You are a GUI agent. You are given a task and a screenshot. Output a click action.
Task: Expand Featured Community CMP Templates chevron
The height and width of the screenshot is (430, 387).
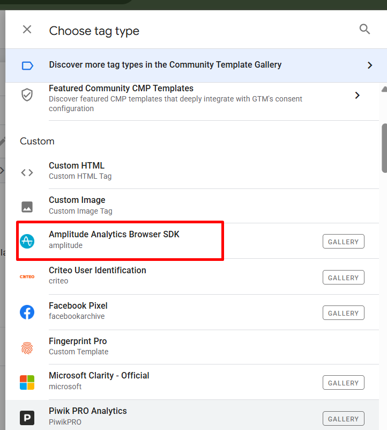point(358,96)
